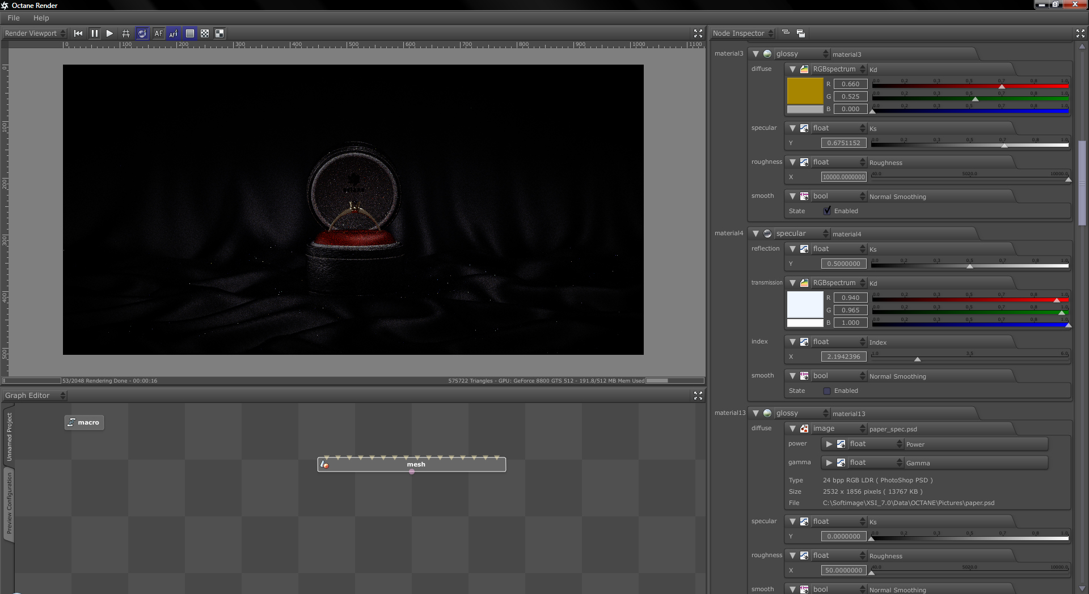Click the material13 roughness X value field
The width and height of the screenshot is (1089, 594).
(843, 570)
